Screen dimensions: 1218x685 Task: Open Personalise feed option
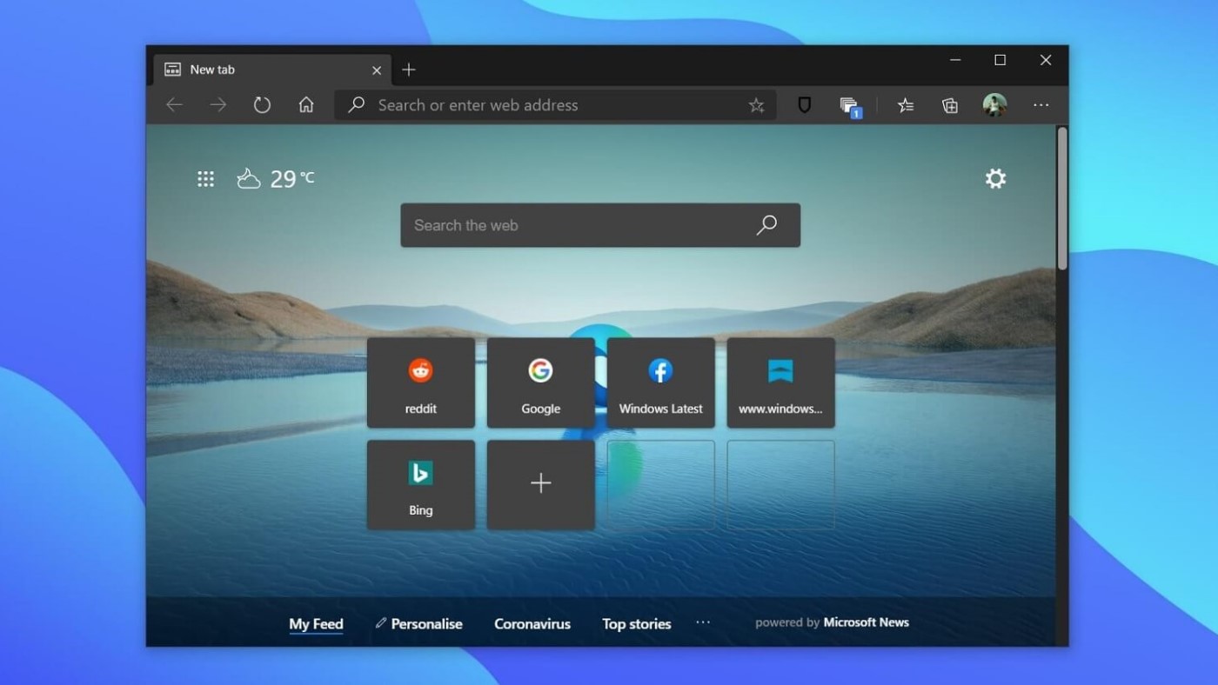tap(418, 624)
